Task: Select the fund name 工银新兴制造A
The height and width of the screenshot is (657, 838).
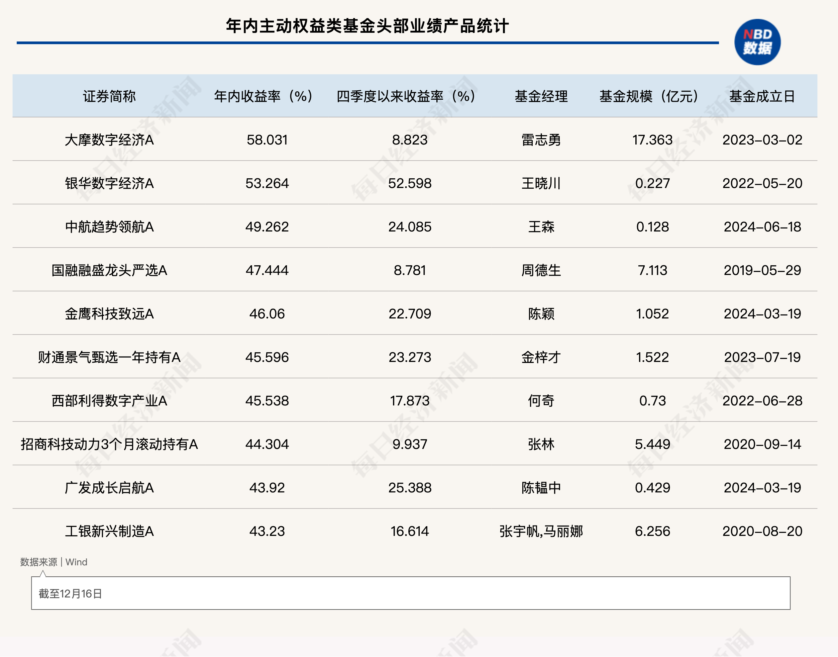Action: click(109, 531)
